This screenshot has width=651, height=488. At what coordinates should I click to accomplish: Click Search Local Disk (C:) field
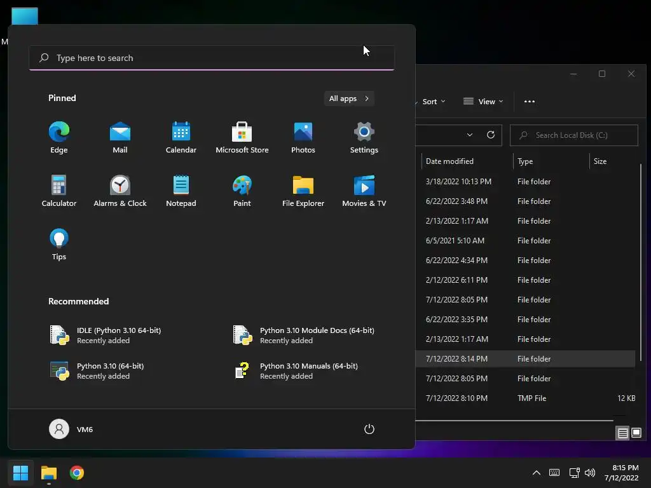point(574,135)
